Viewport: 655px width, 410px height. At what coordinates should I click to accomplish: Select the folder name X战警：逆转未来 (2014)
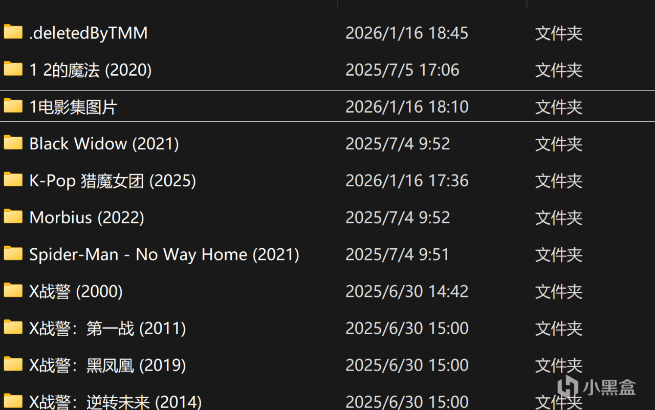(115, 401)
